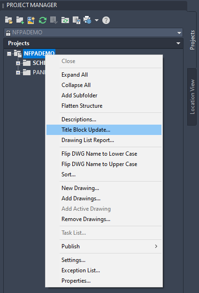The width and height of the screenshot is (199, 293).
Task: Click the NFPADEMO project icon in tree
Action: point(18,54)
